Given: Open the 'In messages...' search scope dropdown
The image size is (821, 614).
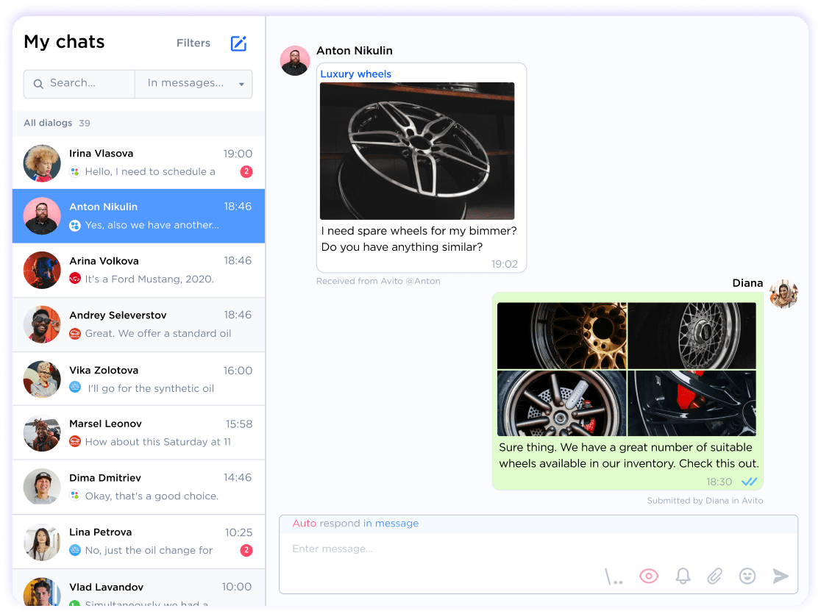Looking at the screenshot, I should tap(193, 84).
